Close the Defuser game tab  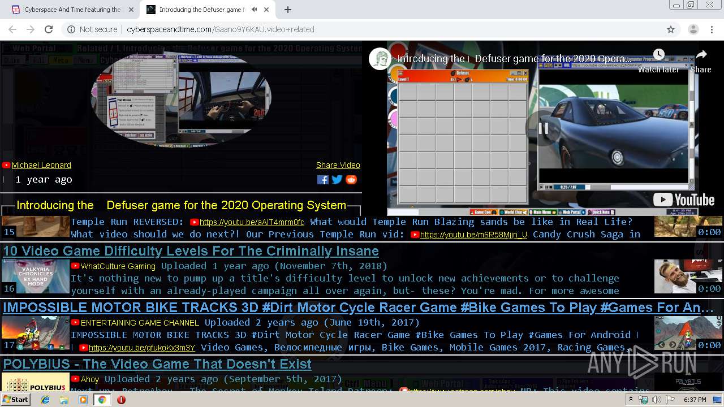268,10
